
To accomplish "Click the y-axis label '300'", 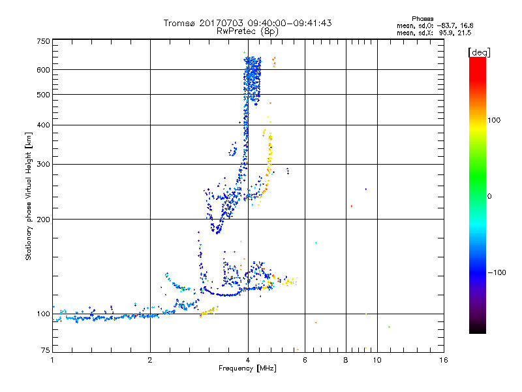I will [x=43, y=165].
